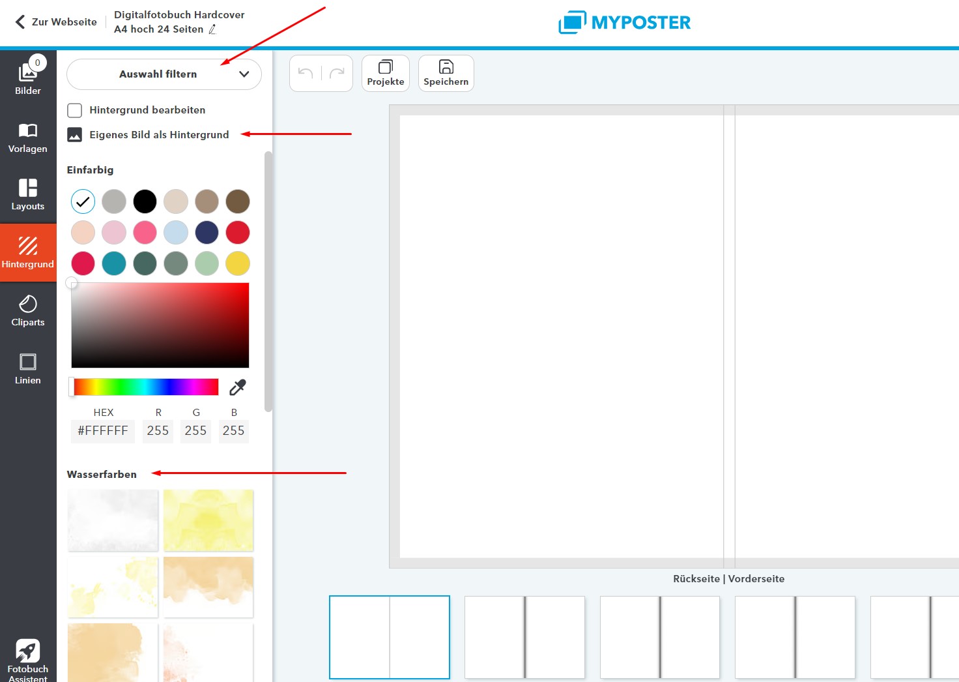Open the Vorlagen templates panel

(x=28, y=138)
